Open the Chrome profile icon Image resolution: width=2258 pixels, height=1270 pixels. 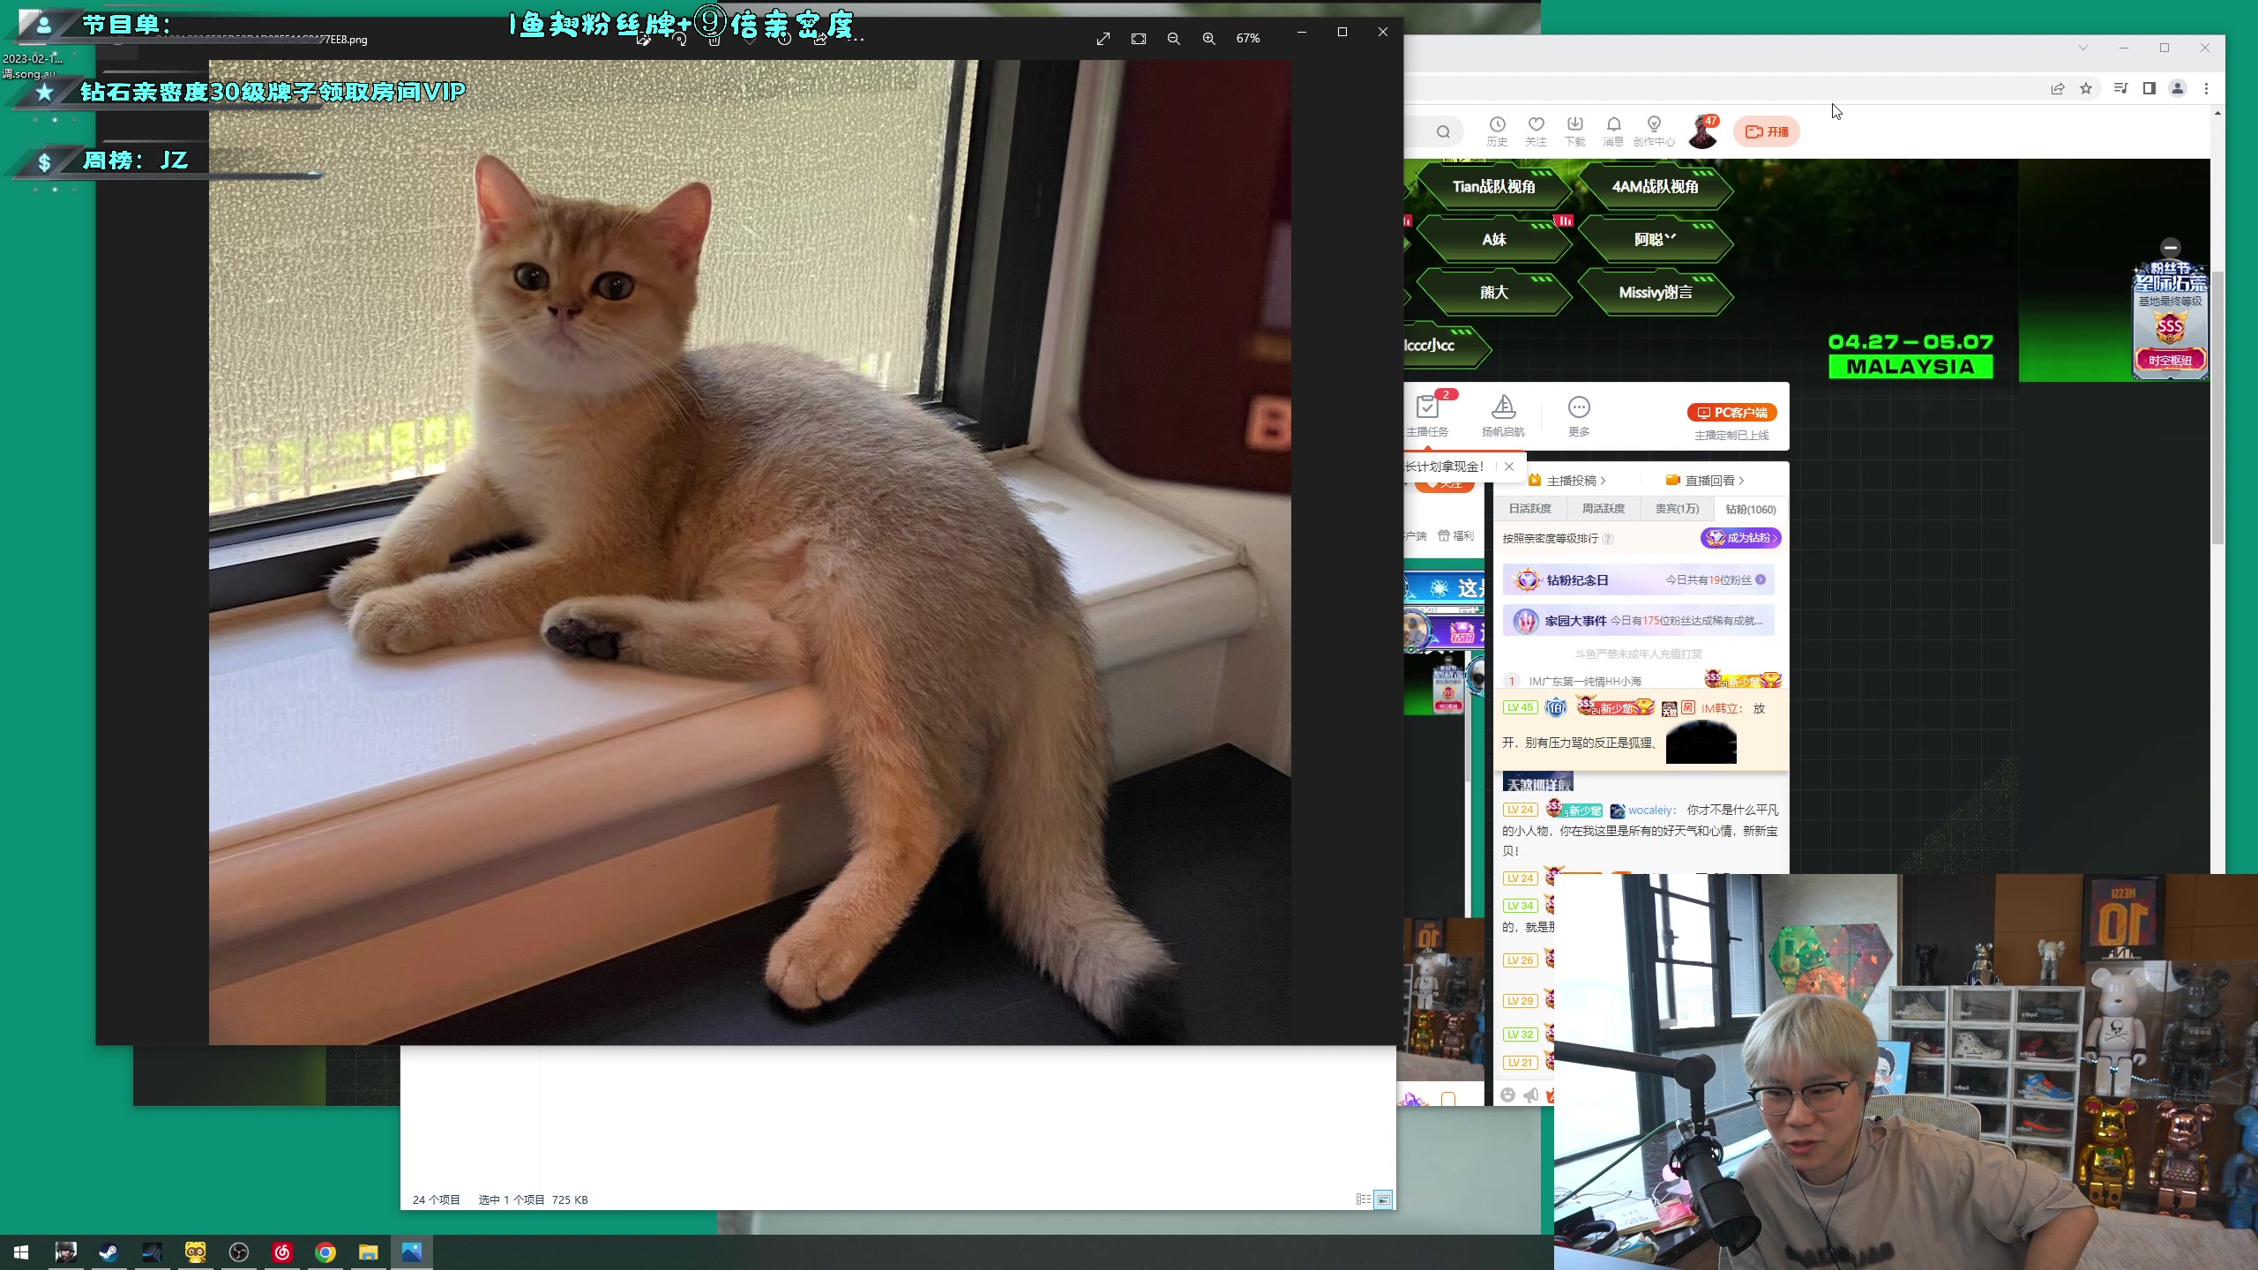tap(2178, 88)
